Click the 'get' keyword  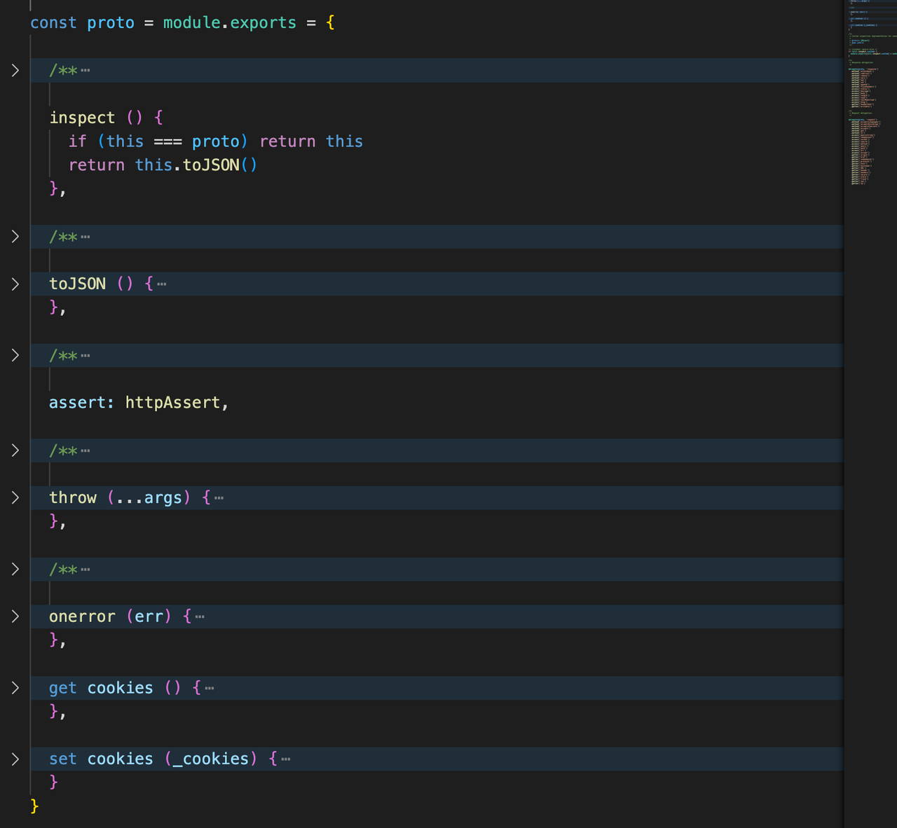click(63, 688)
